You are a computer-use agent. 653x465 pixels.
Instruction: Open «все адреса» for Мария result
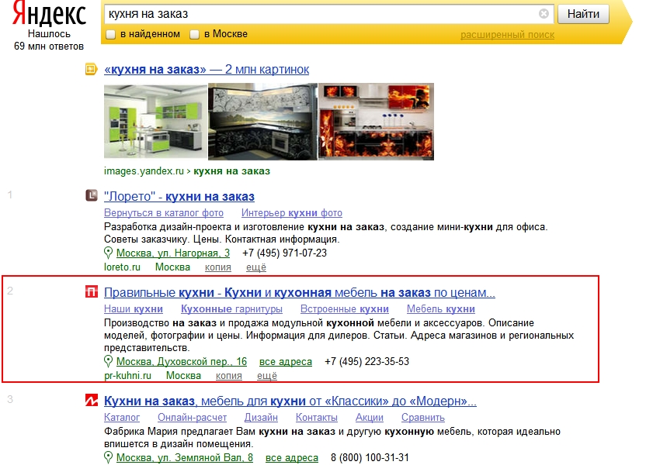click(x=291, y=457)
